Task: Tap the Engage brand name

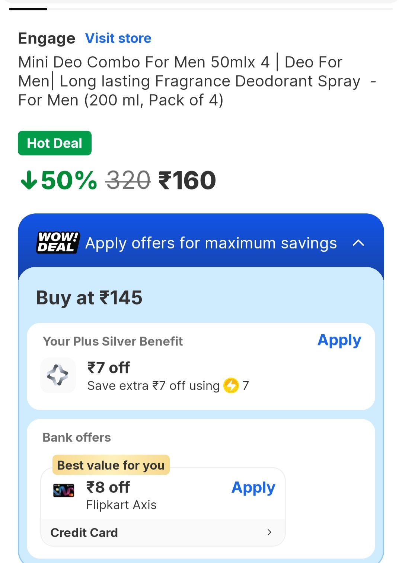Action: click(x=47, y=38)
